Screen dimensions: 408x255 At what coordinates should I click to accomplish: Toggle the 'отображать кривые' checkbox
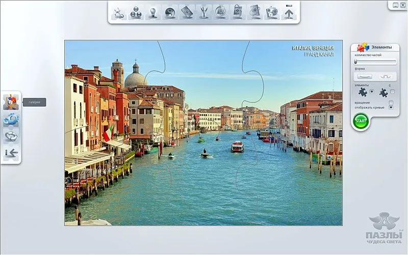391,108
